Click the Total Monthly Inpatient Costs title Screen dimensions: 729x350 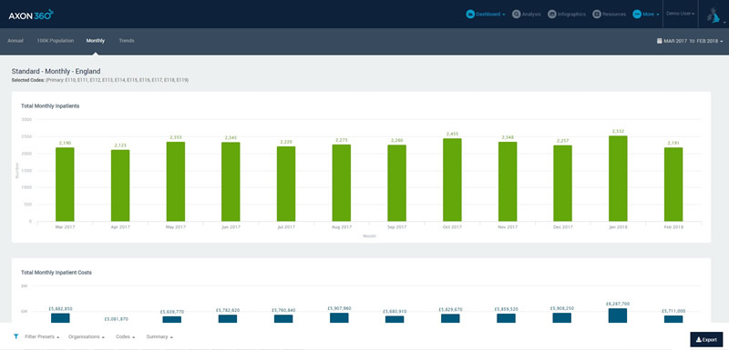tap(56, 273)
